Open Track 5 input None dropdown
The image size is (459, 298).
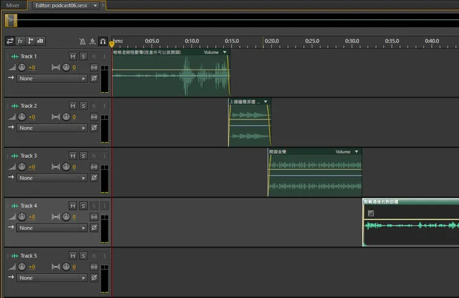[x=52, y=278]
